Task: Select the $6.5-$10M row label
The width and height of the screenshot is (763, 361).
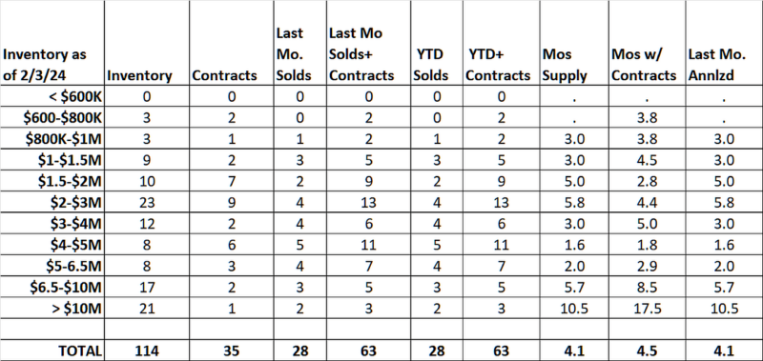Action: click(x=66, y=287)
